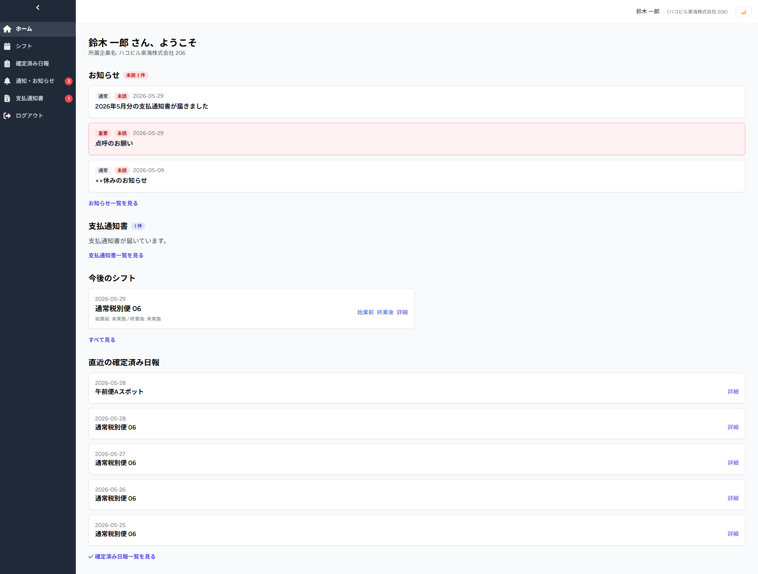Open the 通知・お知らせ menu item
This screenshot has height=574, width=758.
(x=38, y=81)
